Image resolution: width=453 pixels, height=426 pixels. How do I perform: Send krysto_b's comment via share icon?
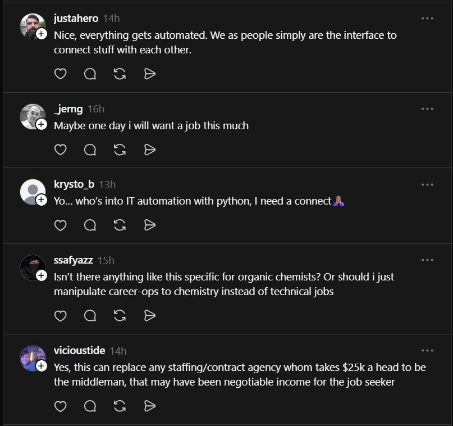(149, 225)
